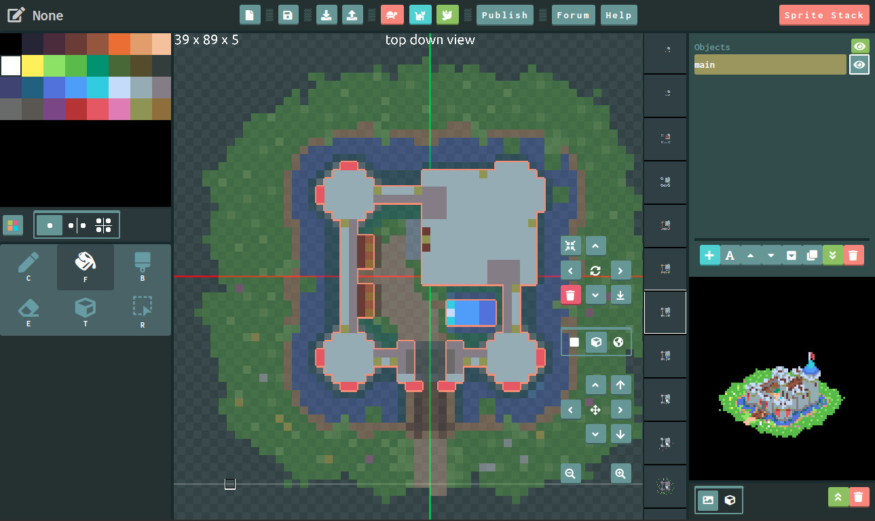875x521 pixels.
Task: Select the Eraser tool labeled E
Action: coord(29,312)
